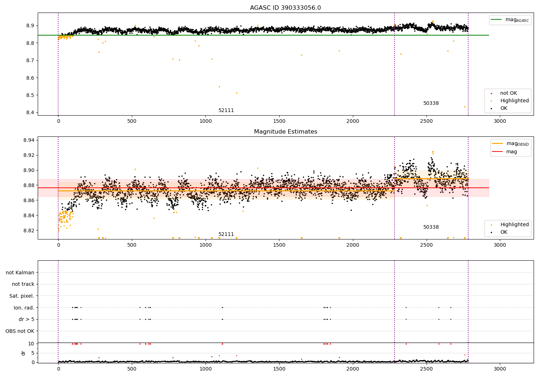Screen dimensions: 539x377
Task: Click the 'not OK' legend entry
Action: coord(508,93)
